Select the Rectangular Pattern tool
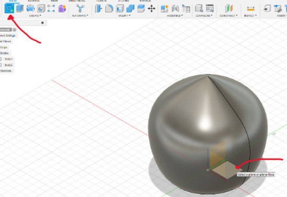287x197 pixels. pos(51,8)
